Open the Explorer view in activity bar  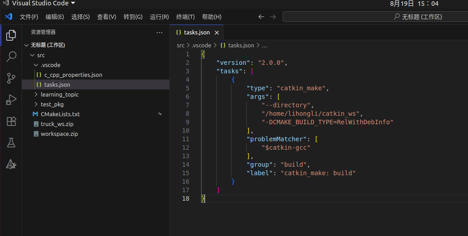pos(11,35)
